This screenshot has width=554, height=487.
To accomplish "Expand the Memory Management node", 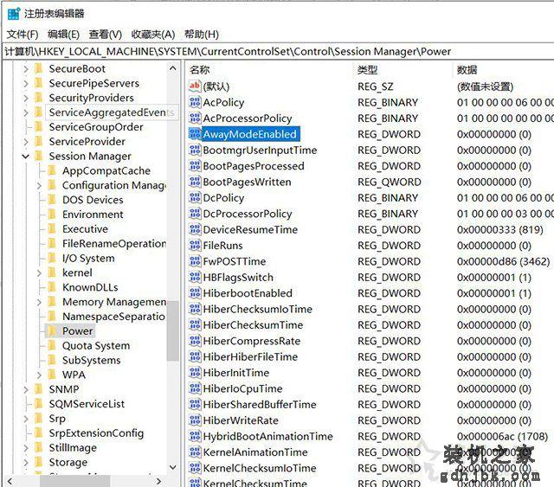I will [x=39, y=302].
